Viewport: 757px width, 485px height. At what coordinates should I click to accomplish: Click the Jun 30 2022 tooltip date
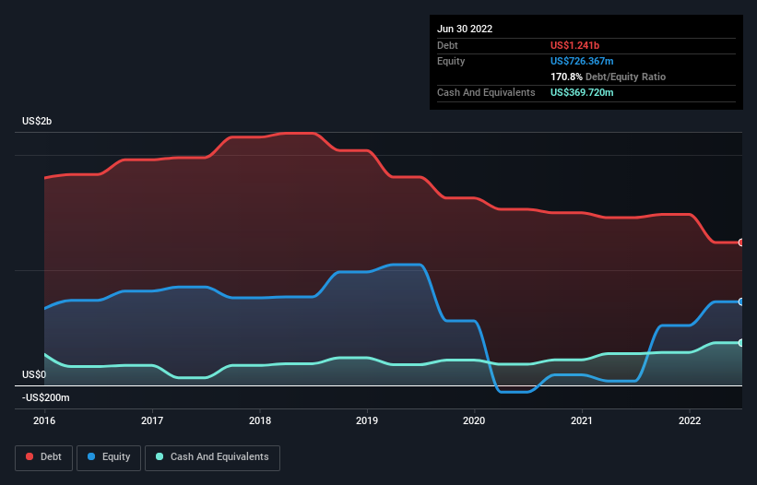(x=465, y=29)
